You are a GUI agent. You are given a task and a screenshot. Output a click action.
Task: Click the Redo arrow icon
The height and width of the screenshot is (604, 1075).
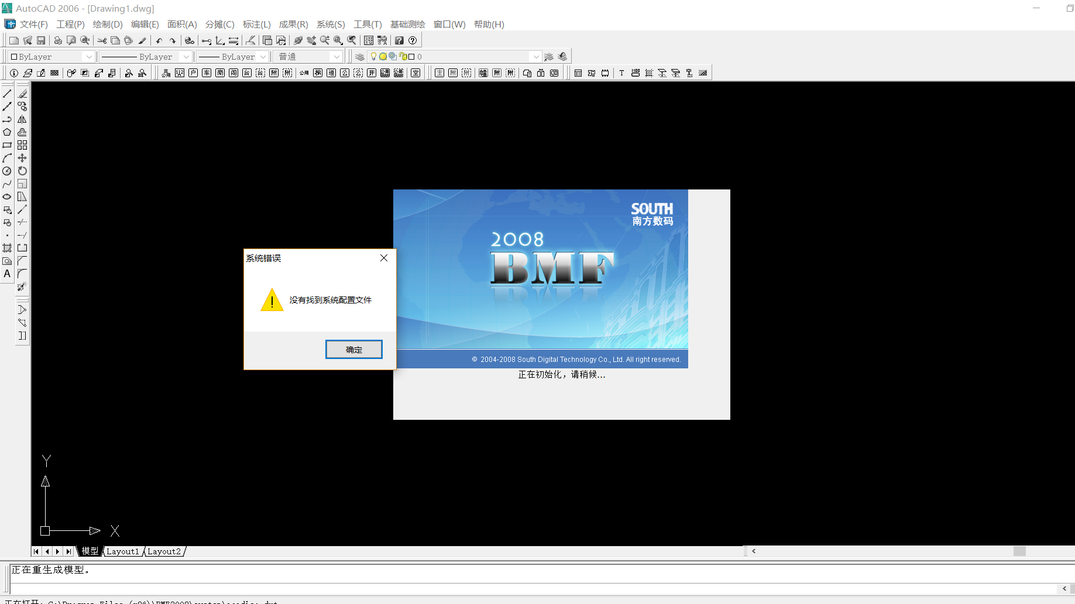[173, 40]
